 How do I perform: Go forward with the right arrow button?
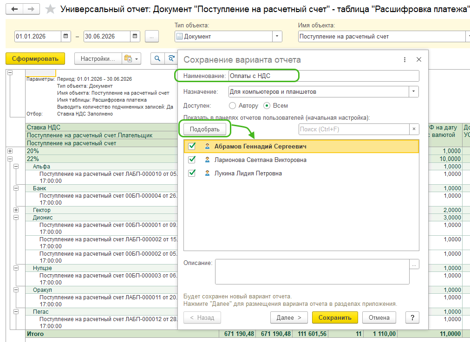(31, 9)
